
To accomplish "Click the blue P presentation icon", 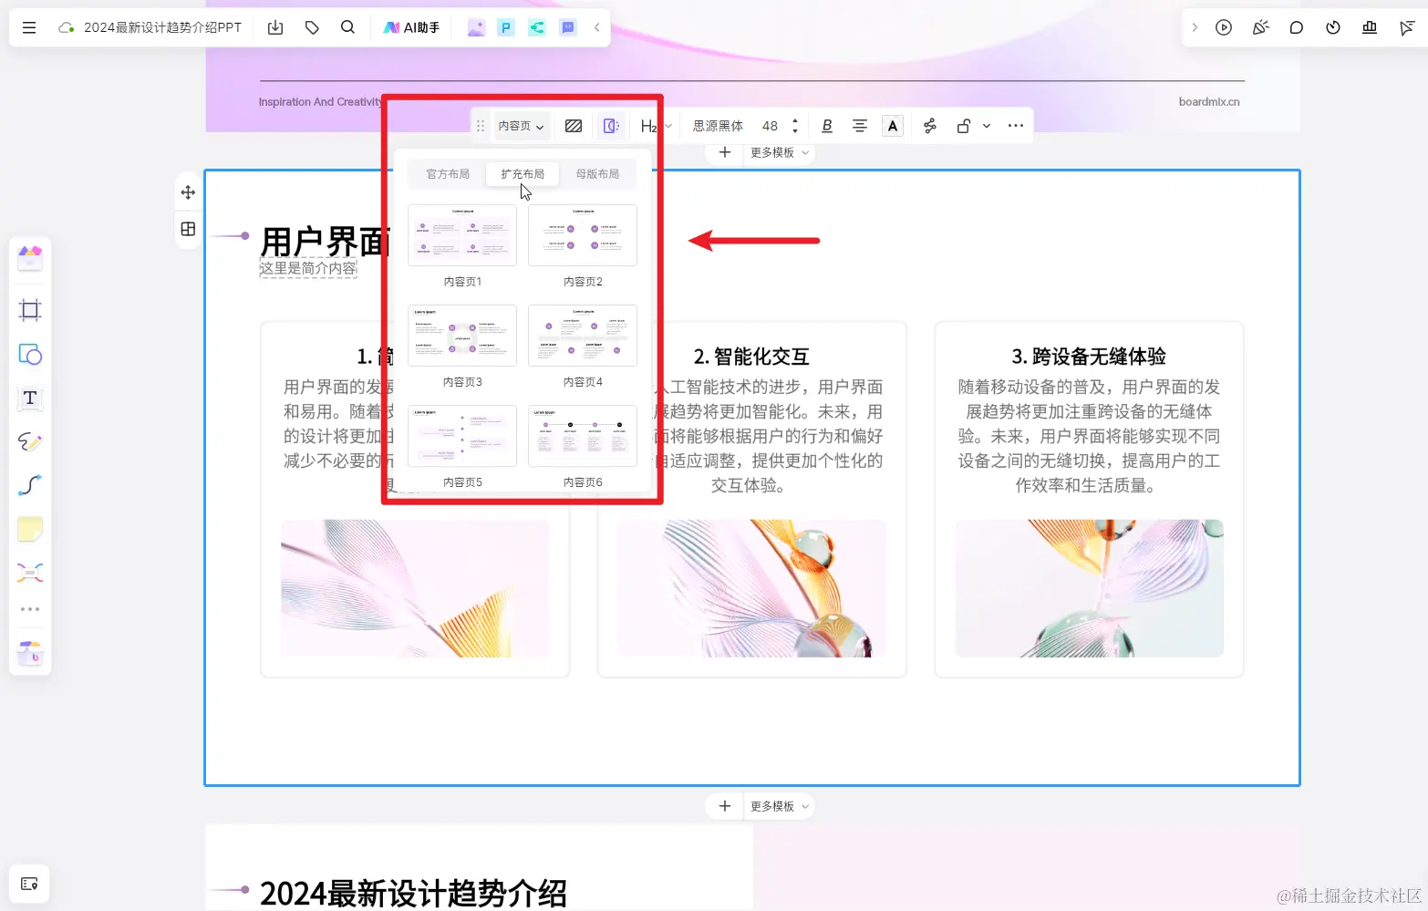I will (x=506, y=27).
